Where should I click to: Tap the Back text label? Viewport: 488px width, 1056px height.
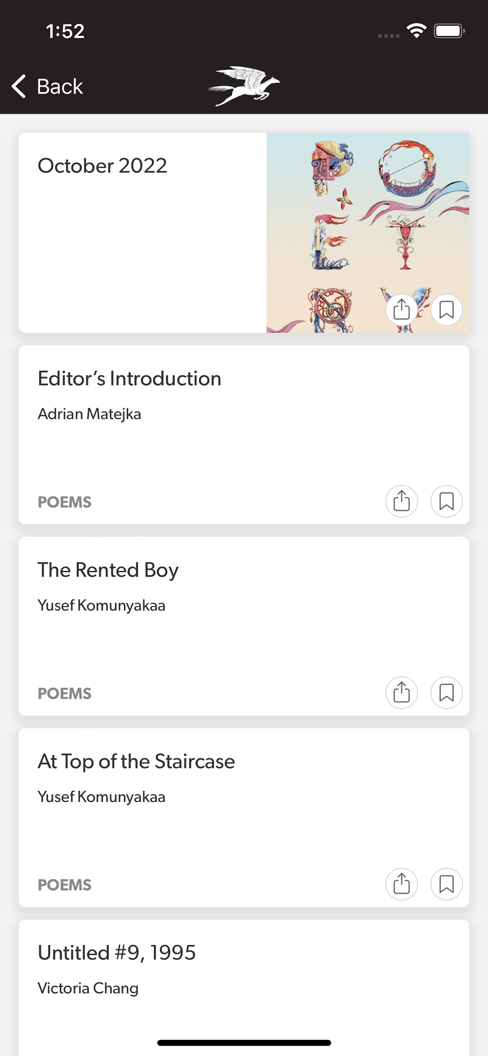pyautogui.click(x=60, y=86)
